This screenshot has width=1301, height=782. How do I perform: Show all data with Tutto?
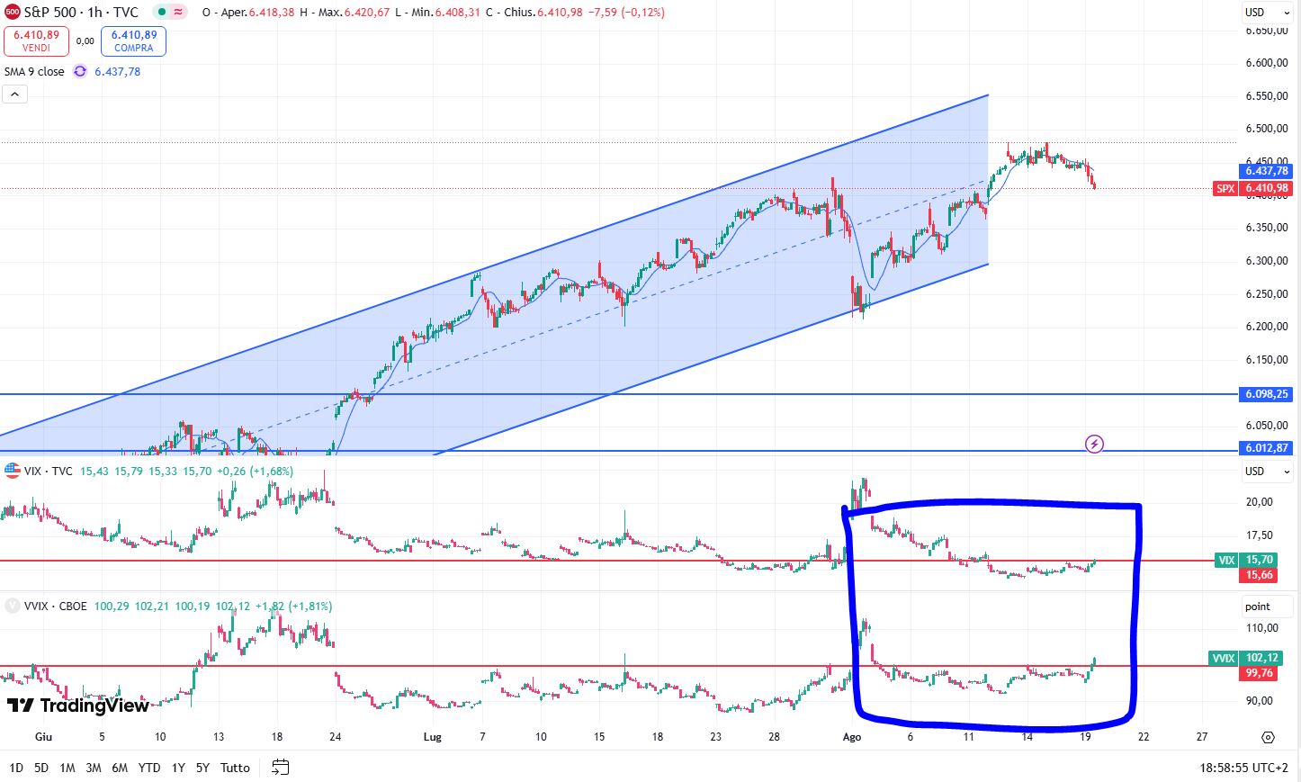coord(235,768)
